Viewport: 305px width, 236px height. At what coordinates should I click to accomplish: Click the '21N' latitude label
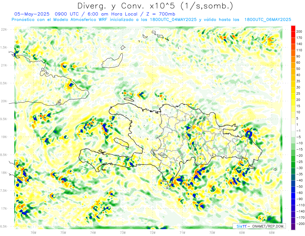[x=4, y=65]
